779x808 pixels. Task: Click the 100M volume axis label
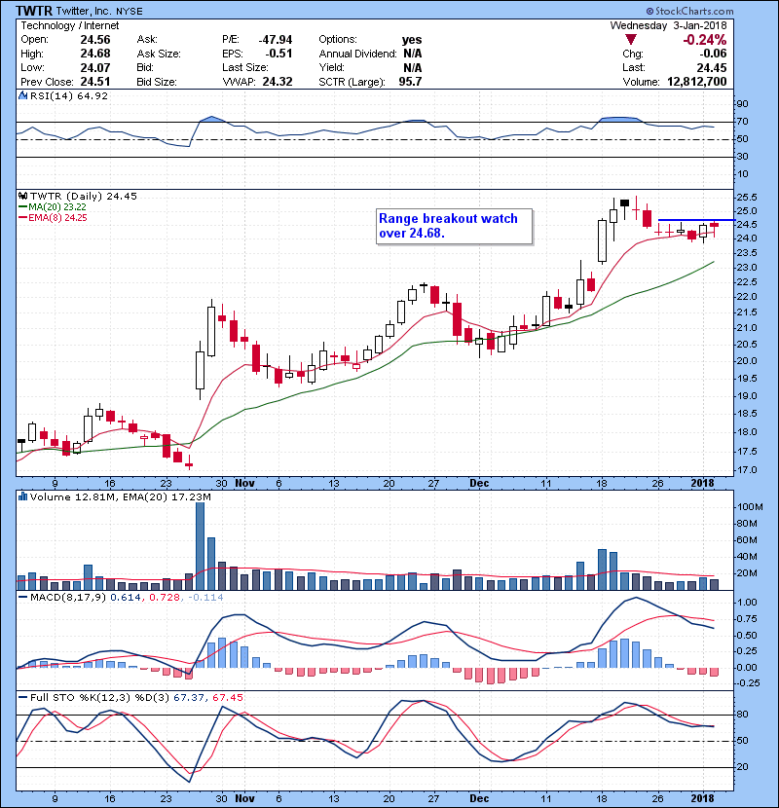(750, 507)
